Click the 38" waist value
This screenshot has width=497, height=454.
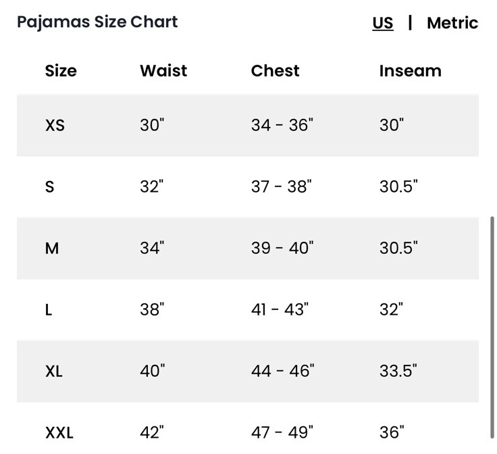point(152,309)
